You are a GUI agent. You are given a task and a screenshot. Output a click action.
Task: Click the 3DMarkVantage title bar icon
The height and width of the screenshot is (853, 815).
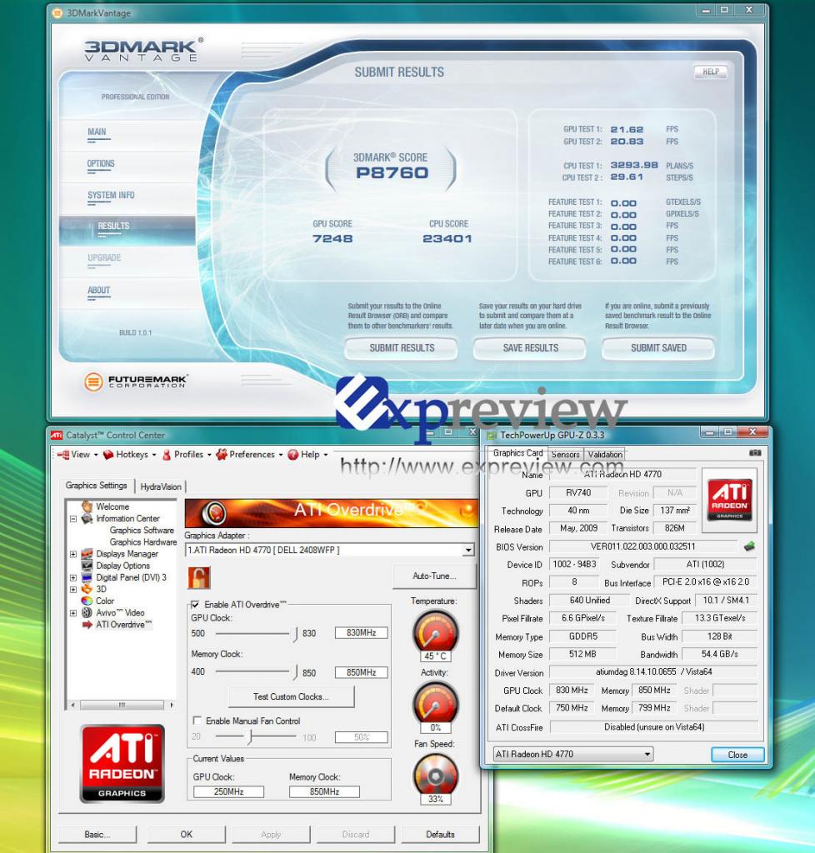57,12
